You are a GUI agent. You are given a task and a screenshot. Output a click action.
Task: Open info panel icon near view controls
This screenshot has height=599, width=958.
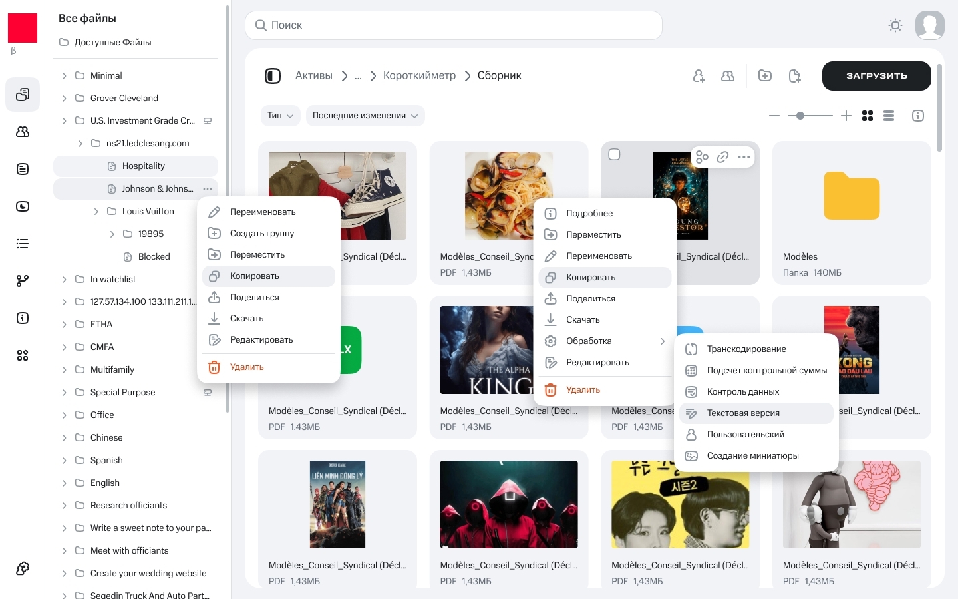click(x=918, y=116)
